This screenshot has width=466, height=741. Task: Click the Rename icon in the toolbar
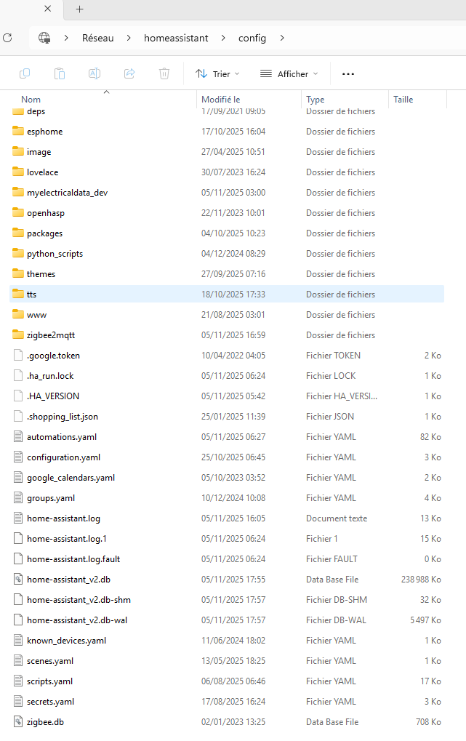coord(95,73)
